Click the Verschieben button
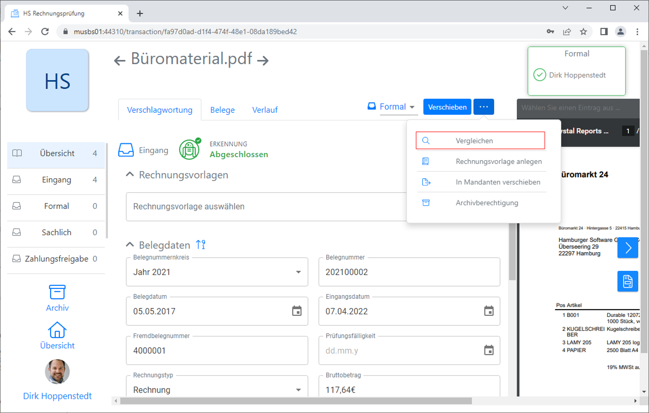 pyautogui.click(x=447, y=107)
